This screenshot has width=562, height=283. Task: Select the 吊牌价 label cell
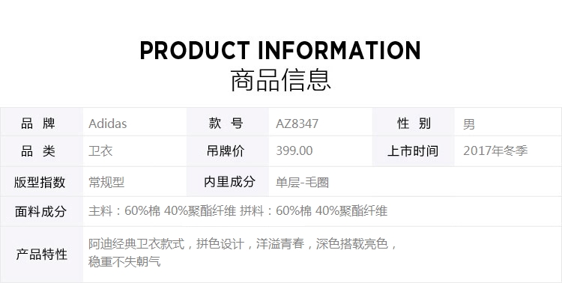click(228, 151)
